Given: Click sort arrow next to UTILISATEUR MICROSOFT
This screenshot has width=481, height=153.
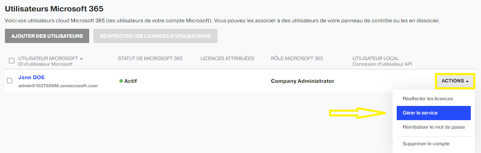Looking at the screenshot, I should pos(81,58).
